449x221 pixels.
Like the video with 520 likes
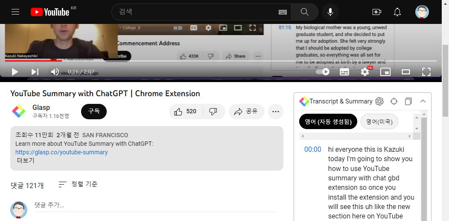(186, 112)
